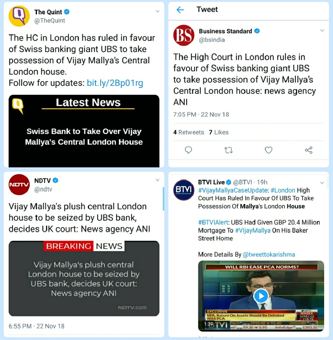Like the Business Standard tweet with heart
Viewport: 333px width, 340px height.
(x=269, y=150)
